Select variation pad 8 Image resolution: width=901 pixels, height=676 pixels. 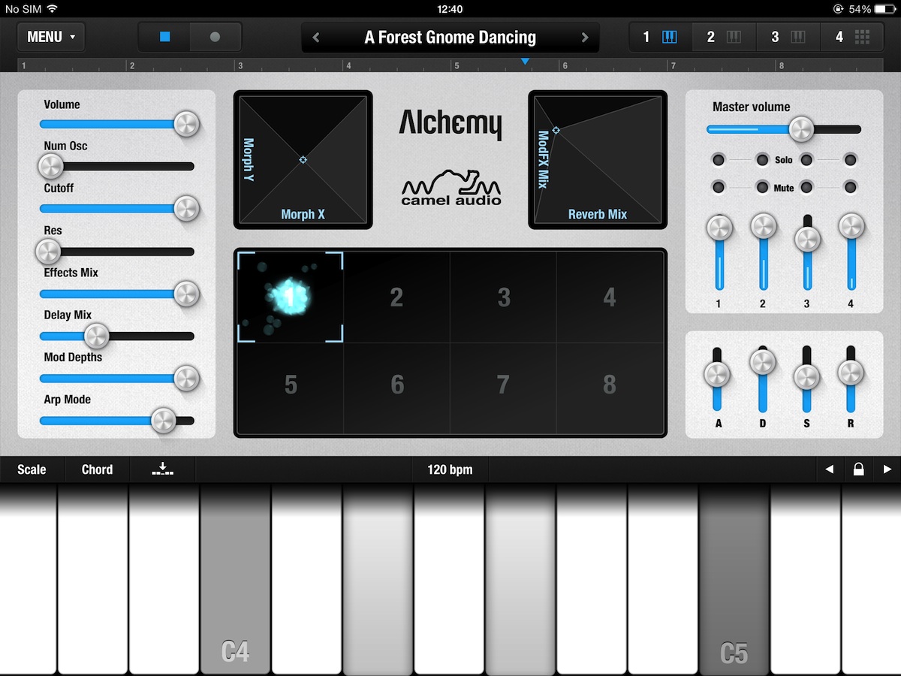coord(610,388)
